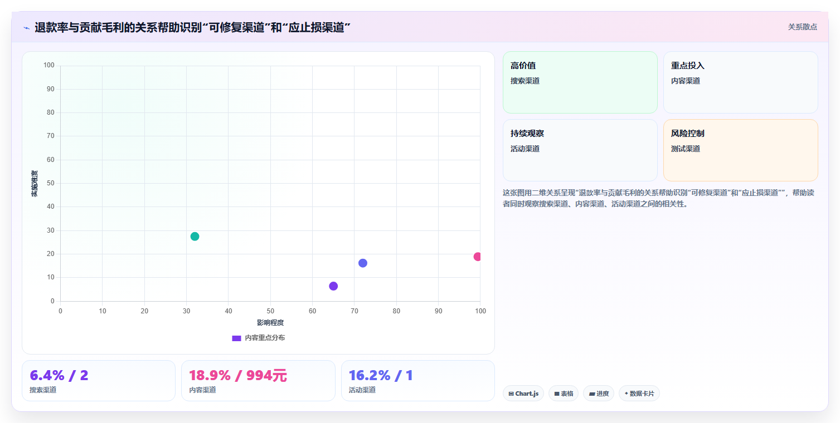Click the chart title starting with 退款率与贡献毛利
Screen dimensions: 840x423
coord(192,28)
